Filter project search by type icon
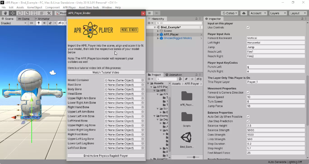309x164 pixels. pyautogui.click(x=180, y=79)
